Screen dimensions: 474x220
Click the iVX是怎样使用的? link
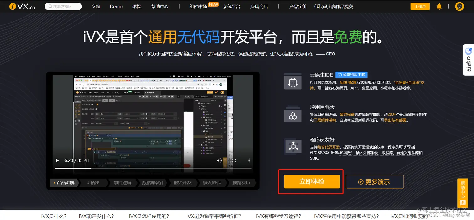click(149, 216)
